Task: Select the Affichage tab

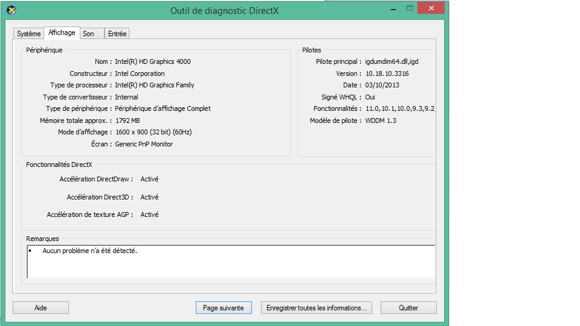Action: 62,33
